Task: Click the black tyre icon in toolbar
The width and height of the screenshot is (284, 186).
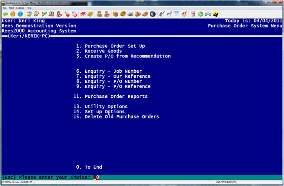Action: tap(153, 14)
